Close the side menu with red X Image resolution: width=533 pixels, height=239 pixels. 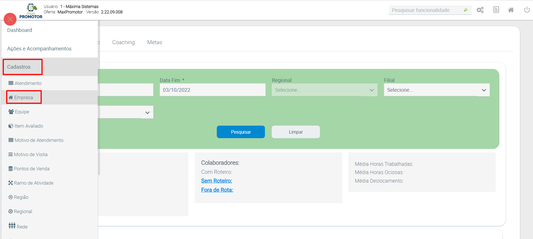pyautogui.click(x=10, y=19)
